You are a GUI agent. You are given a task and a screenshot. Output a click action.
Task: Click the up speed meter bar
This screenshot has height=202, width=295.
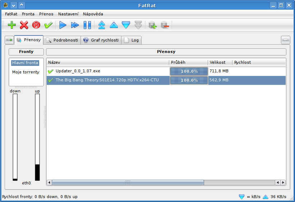click(37, 137)
